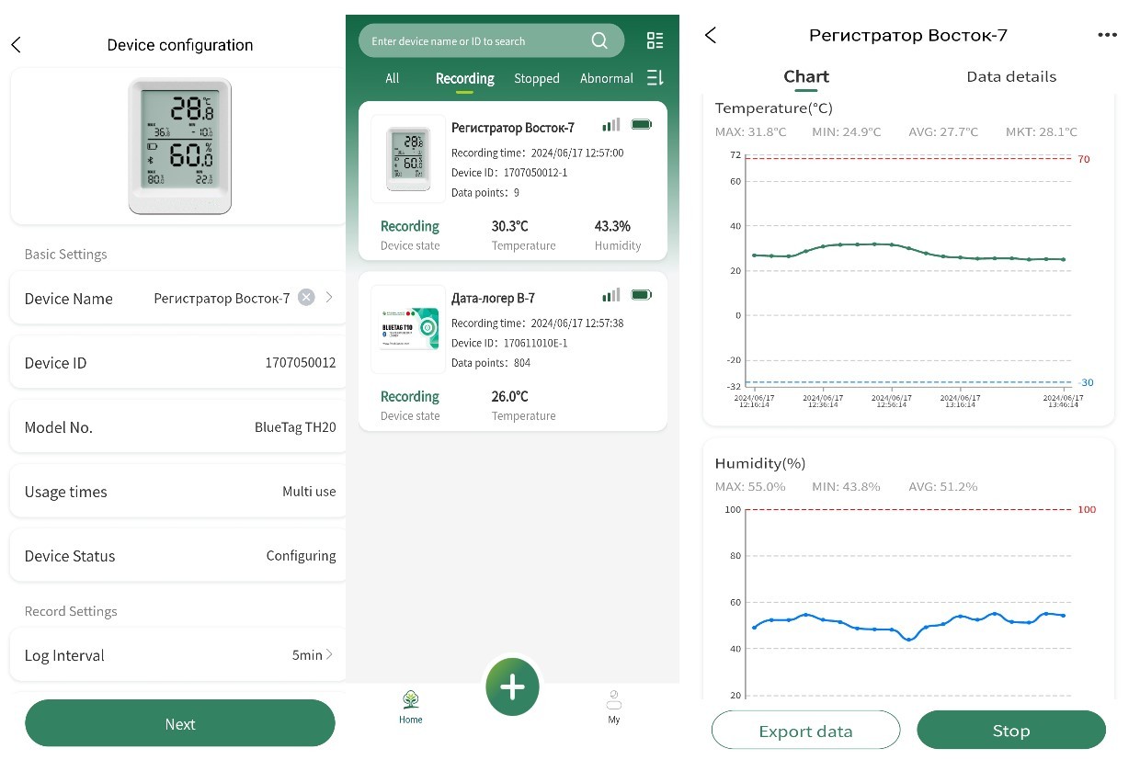Viewport: 1140px width, 760px height.
Task: Open the Device Name chevron
Action: tap(329, 298)
